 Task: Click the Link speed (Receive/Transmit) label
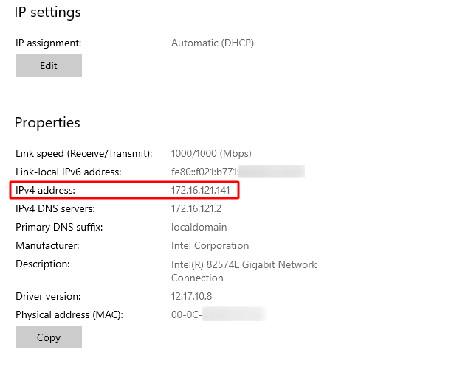83,154
